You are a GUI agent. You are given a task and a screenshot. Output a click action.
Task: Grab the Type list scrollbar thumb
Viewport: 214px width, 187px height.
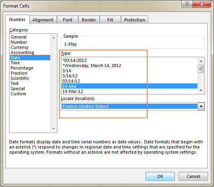pyautogui.click(x=201, y=69)
